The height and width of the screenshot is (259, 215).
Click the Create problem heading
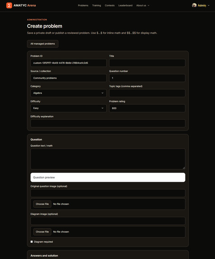coord(45,26)
